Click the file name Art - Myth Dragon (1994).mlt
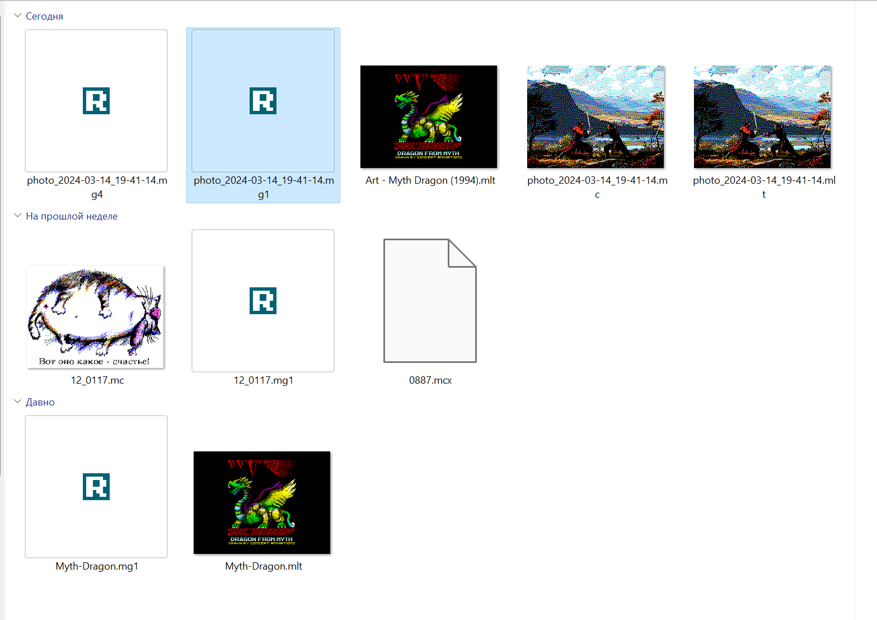Viewport: 877px width, 620px height. [x=430, y=180]
